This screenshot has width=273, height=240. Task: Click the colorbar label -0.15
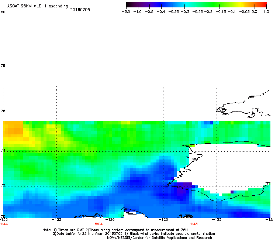221,12
